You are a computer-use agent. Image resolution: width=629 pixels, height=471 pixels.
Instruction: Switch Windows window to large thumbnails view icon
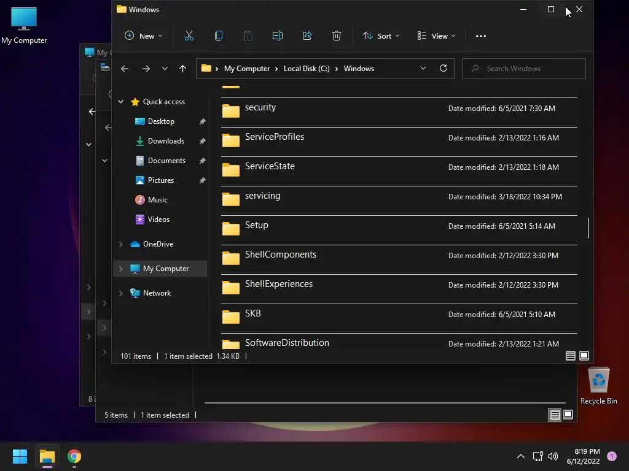click(584, 356)
